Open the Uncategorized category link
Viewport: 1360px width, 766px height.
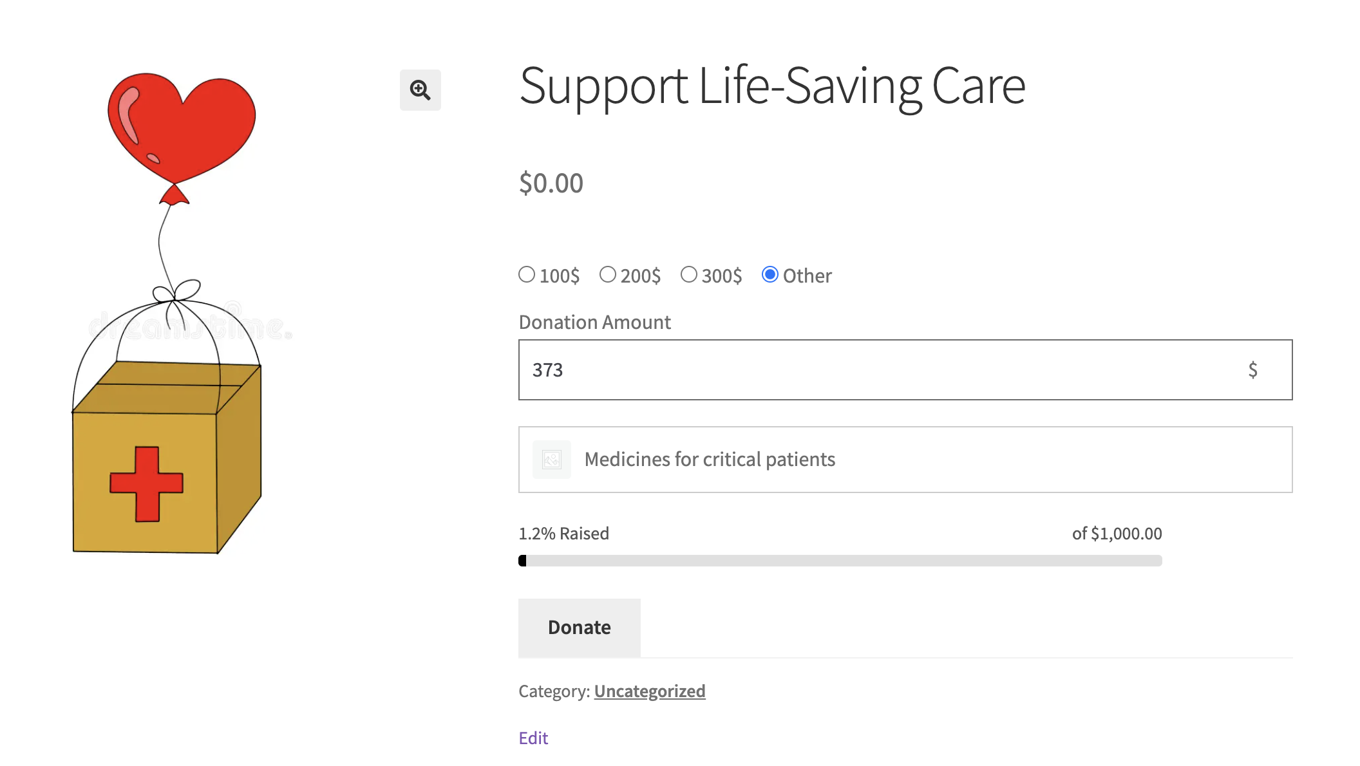coord(649,691)
